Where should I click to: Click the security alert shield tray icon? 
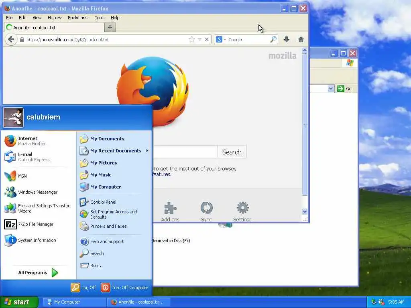coord(381,302)
